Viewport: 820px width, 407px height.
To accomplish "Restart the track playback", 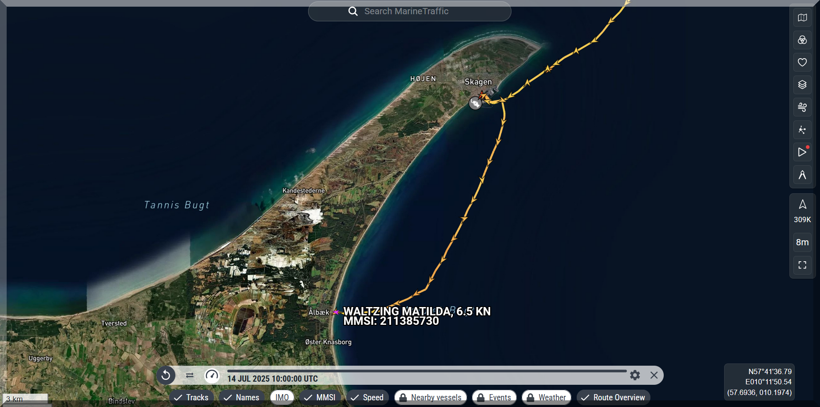I will [166, 375].
